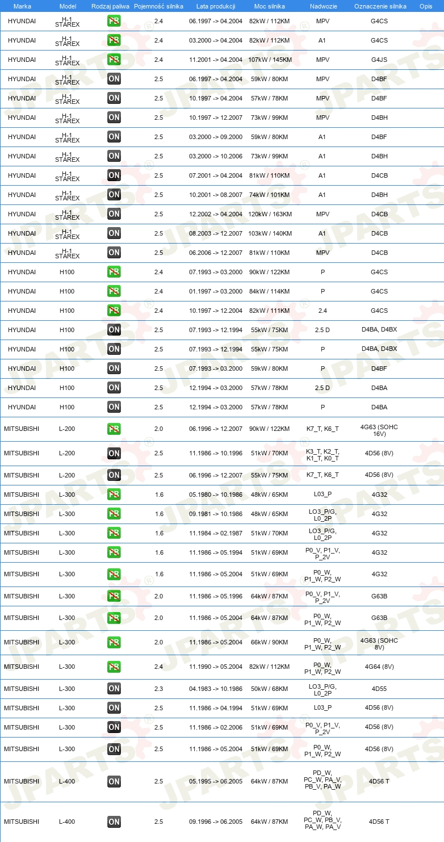This screenshot has width=444, height=842.
Task: Click the ON diesel icon in the L-200 11.1986 -> 10.1996 row
Action: tap(114, 453)
